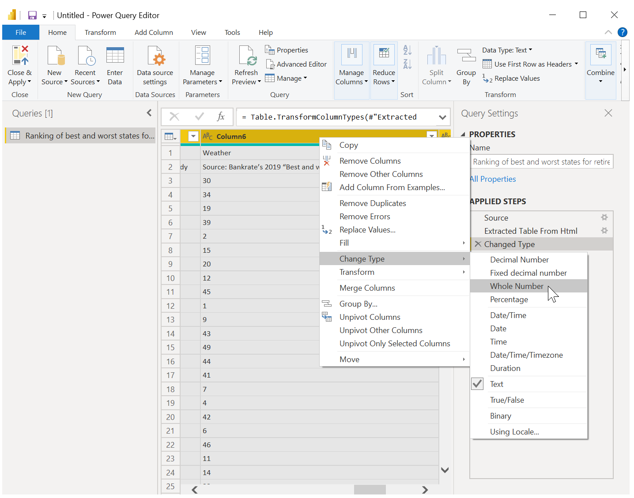Image resolution: width=634 pixels, height=498 pixels.
Task: Cancel the formula edit with the X icon
Action: [174, 116]
